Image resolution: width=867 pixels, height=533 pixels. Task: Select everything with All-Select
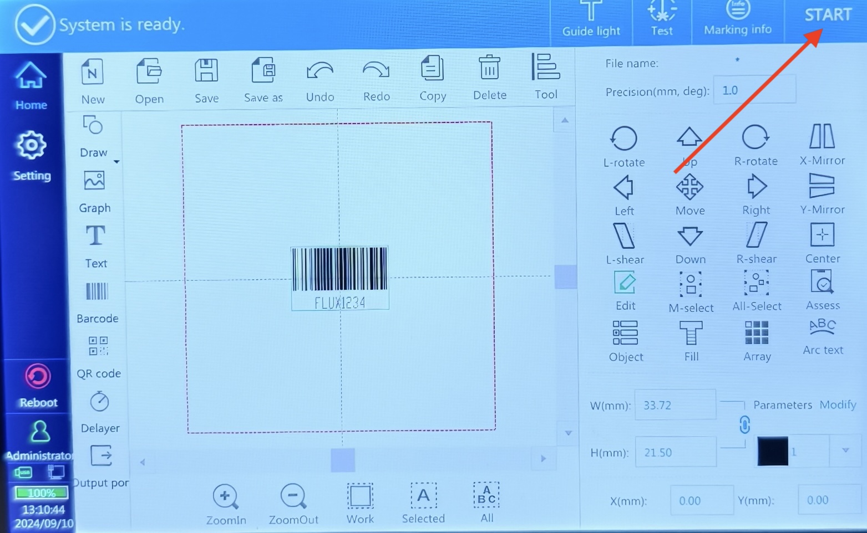coord(757,291)
